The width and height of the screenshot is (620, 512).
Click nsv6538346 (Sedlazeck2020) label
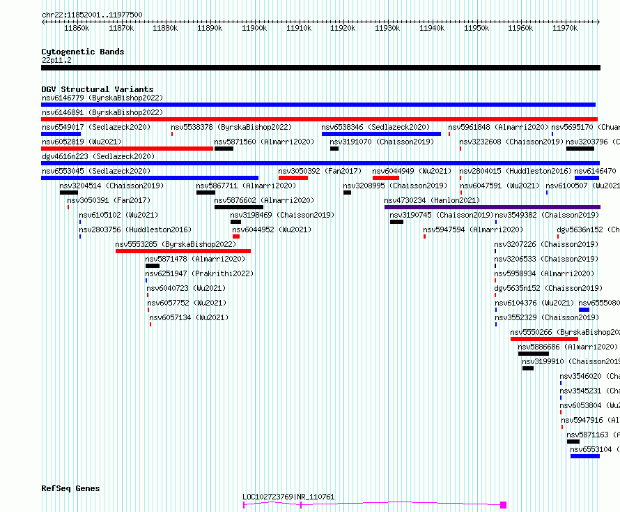(375, 127)
